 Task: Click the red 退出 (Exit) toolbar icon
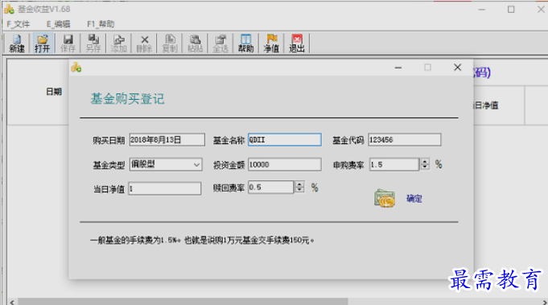coord(297,43)
